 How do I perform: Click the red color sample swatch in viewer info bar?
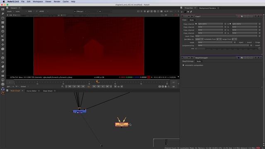pyautogui.click(x=149, y=77)
